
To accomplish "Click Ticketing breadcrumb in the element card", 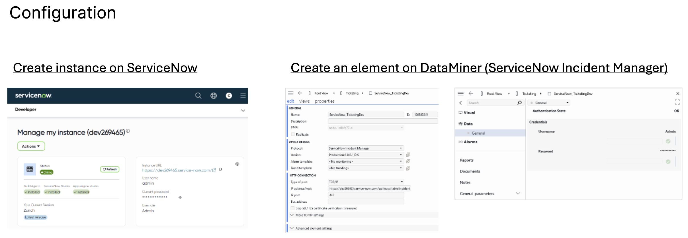I will pos(529,93).
